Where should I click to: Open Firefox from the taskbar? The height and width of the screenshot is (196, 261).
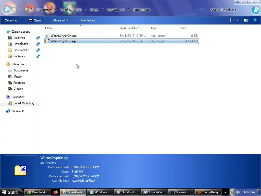click(x=56, y=192)
